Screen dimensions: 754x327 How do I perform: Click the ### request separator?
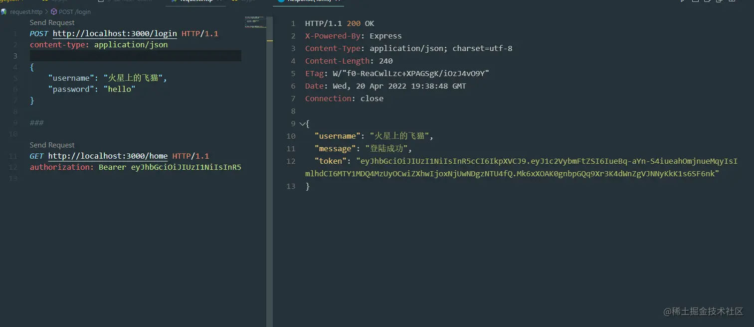pos(36,122)
